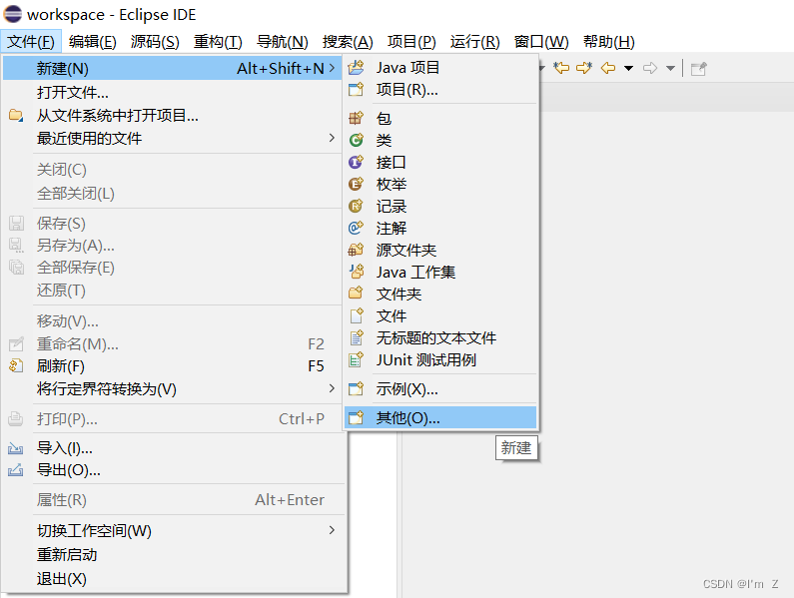The width and height of the screenshot is (794, 598).
Task: Click the yellow Back navigation arrow
Action: click(x=607, y=68)
